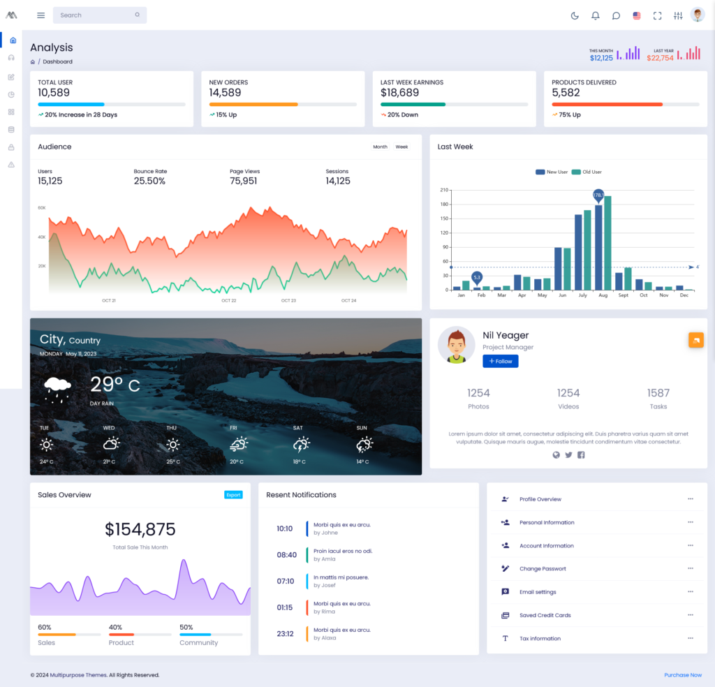Open the language dropdown via the US flag
The width and height of the screenshot is (715, 687).
pyautogui.click(x=636, y=15)
